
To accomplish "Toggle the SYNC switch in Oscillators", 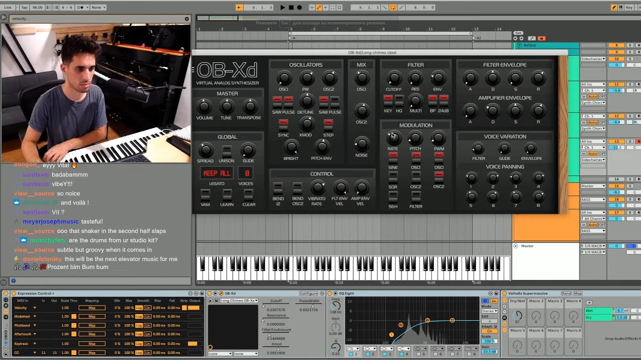I will [283, 125].
